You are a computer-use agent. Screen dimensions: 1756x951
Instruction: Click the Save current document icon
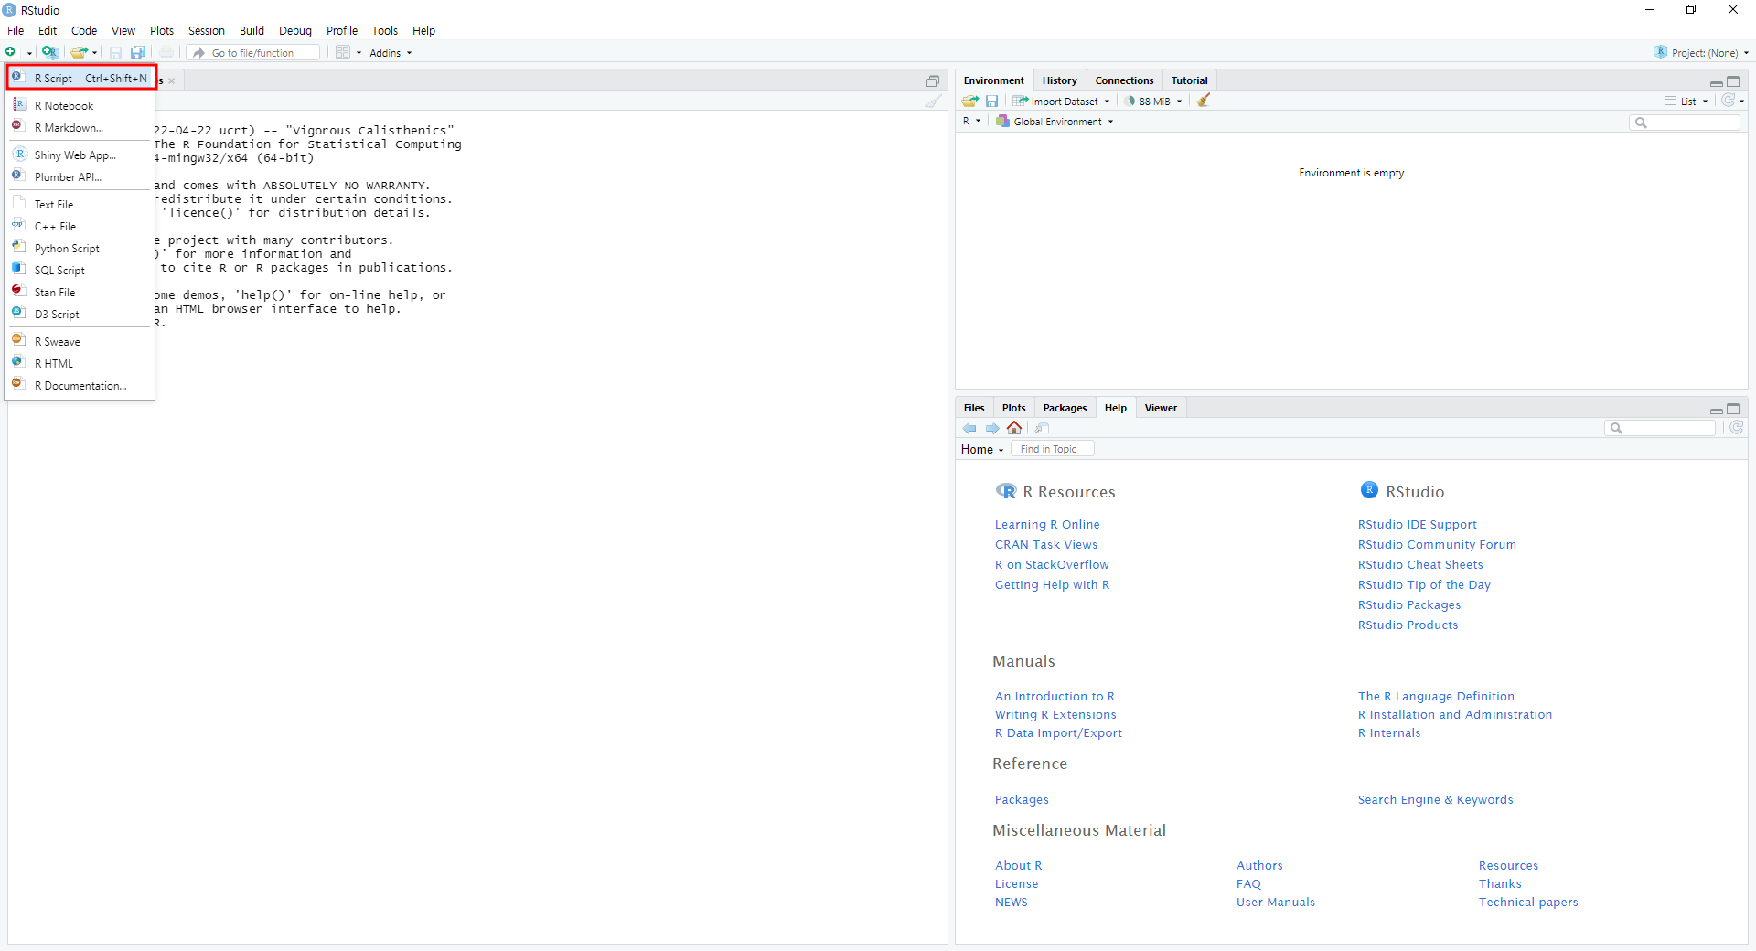click(115, 52)
